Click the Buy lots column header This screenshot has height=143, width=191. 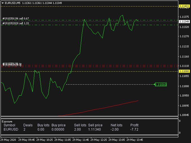(43, 125)
